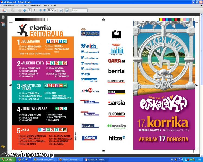Open the Archivo menu
203x162 pixels.
point(4,6)
